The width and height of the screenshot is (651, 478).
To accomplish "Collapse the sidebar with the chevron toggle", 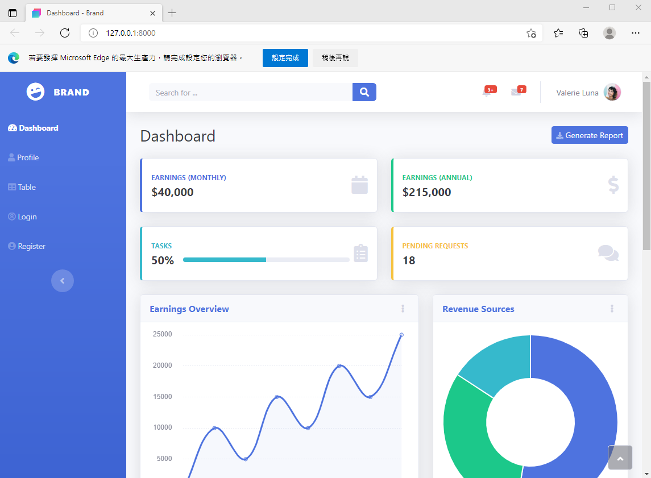I will (63, 281).
